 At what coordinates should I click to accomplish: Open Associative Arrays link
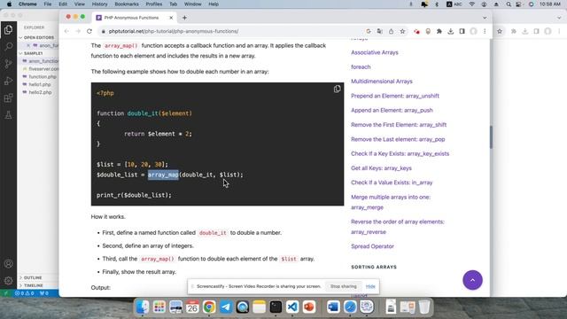(x=374, y=52)
